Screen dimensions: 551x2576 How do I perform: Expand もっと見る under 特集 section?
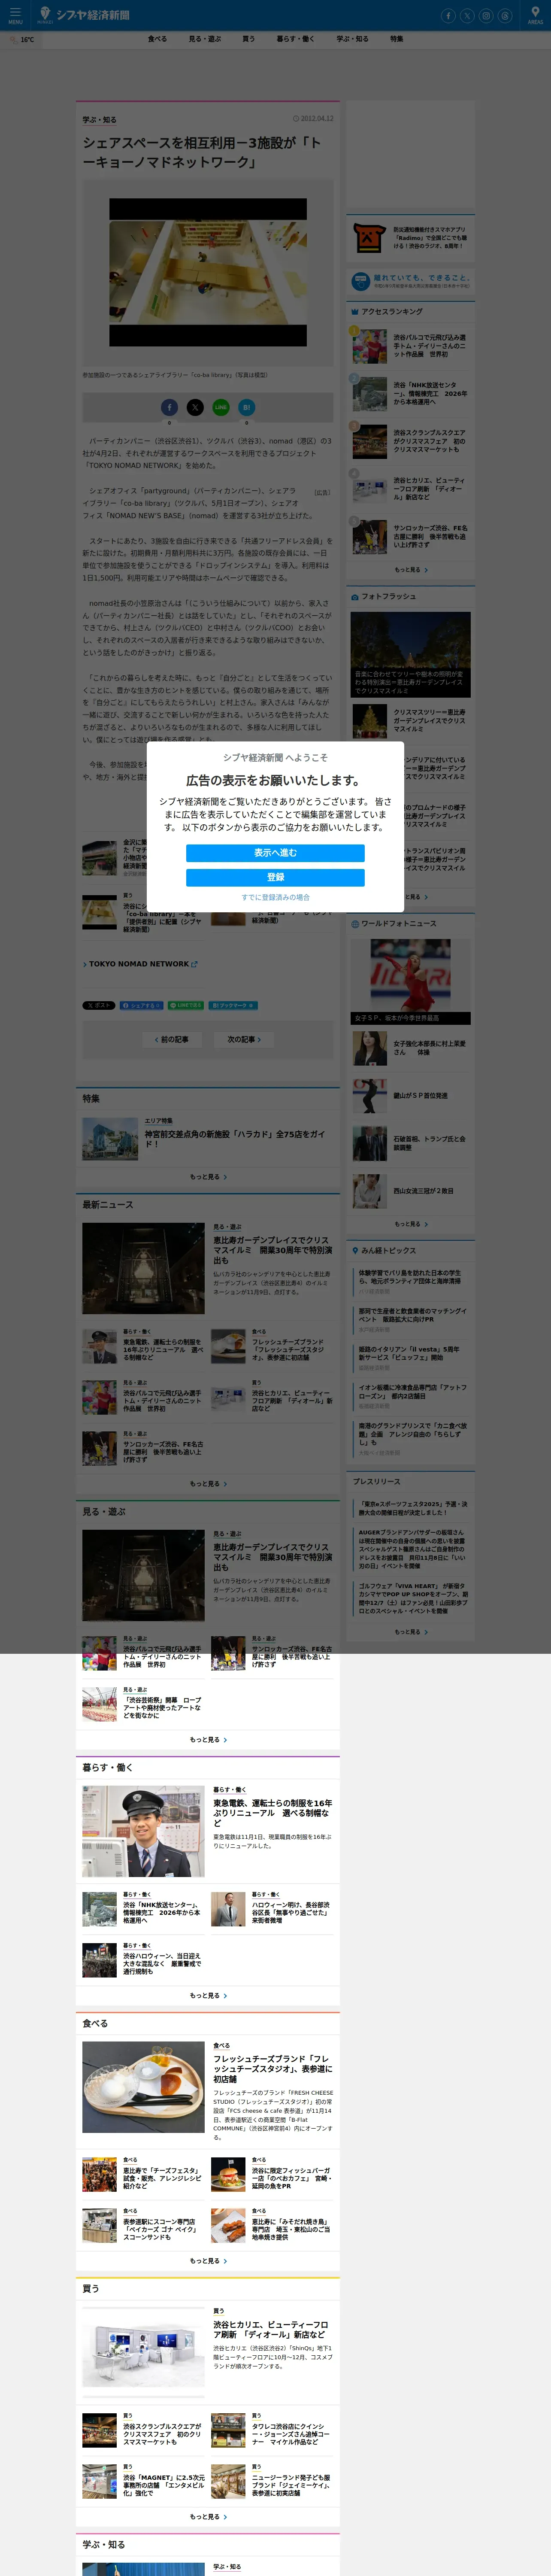pos(208,1177)
